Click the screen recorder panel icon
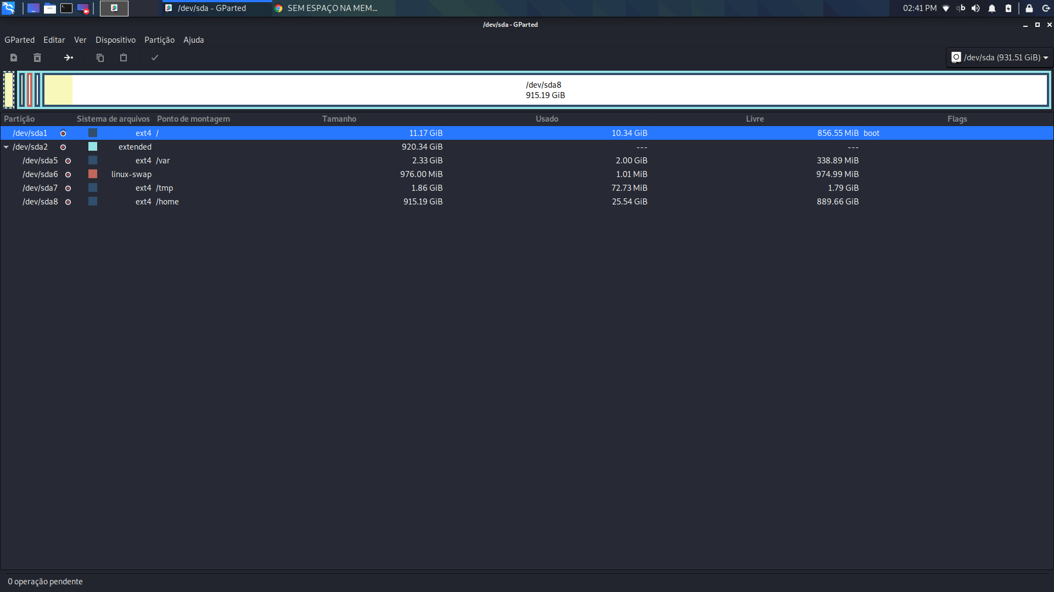This screenshot has height=592, width=1054. 83,8
